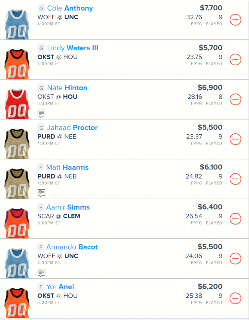Remove Cole Anthony from the lineup
The image size is (249, 320).
[235, 20]
